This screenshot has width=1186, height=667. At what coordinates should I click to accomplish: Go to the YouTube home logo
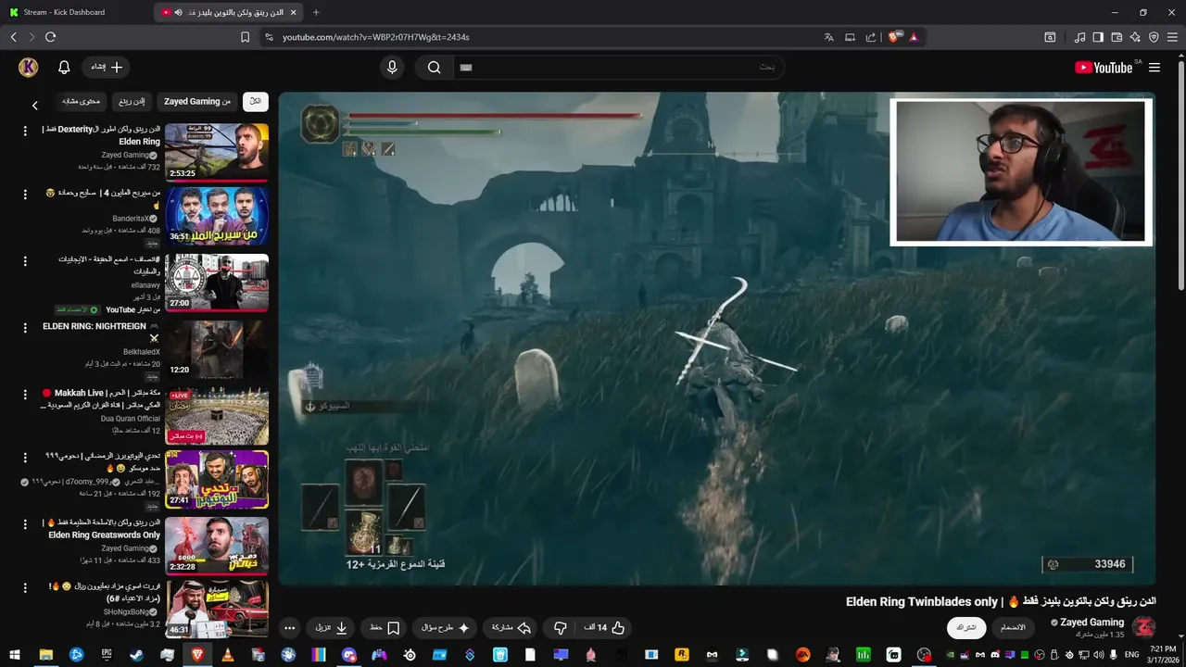(x=1104, y=68)
